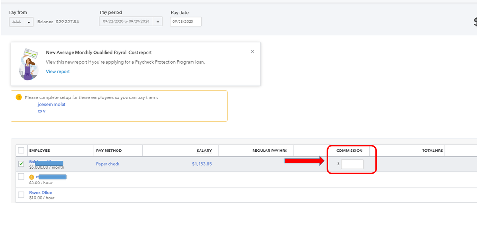Open the View report link
This screenshot has height=226, width=477.
58,72
